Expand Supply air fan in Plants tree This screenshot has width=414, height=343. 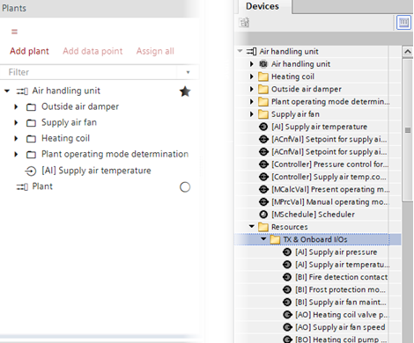(x=16, y=122)
